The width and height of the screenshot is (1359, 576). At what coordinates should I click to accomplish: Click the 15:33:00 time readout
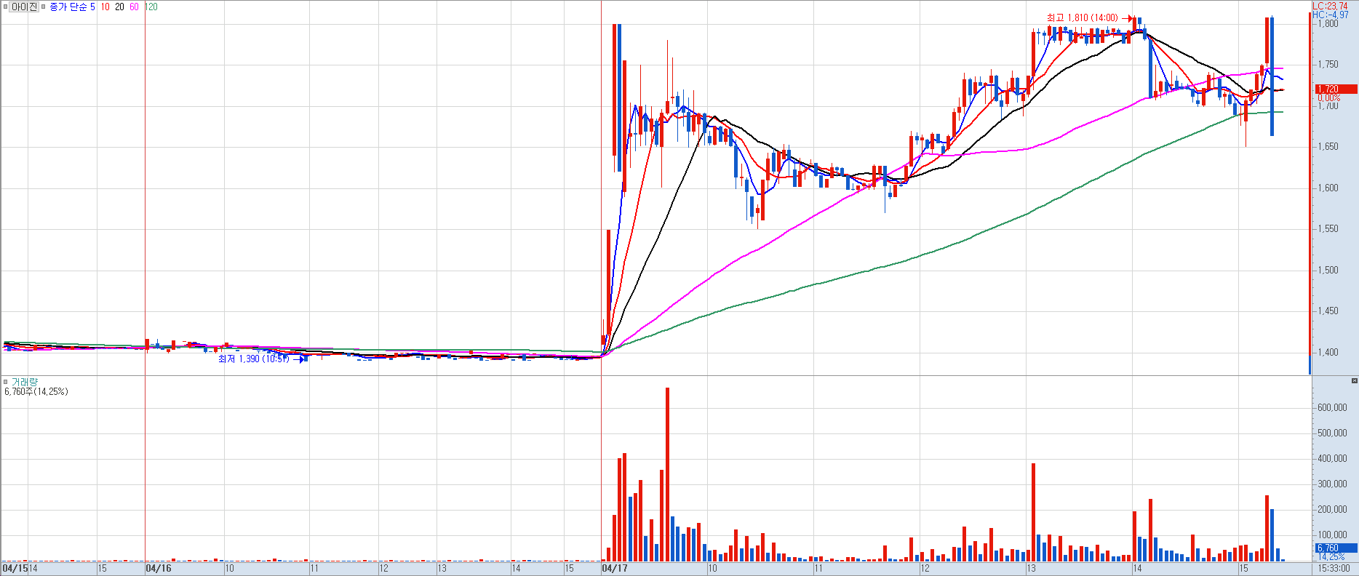click(x=1334, y=569)
